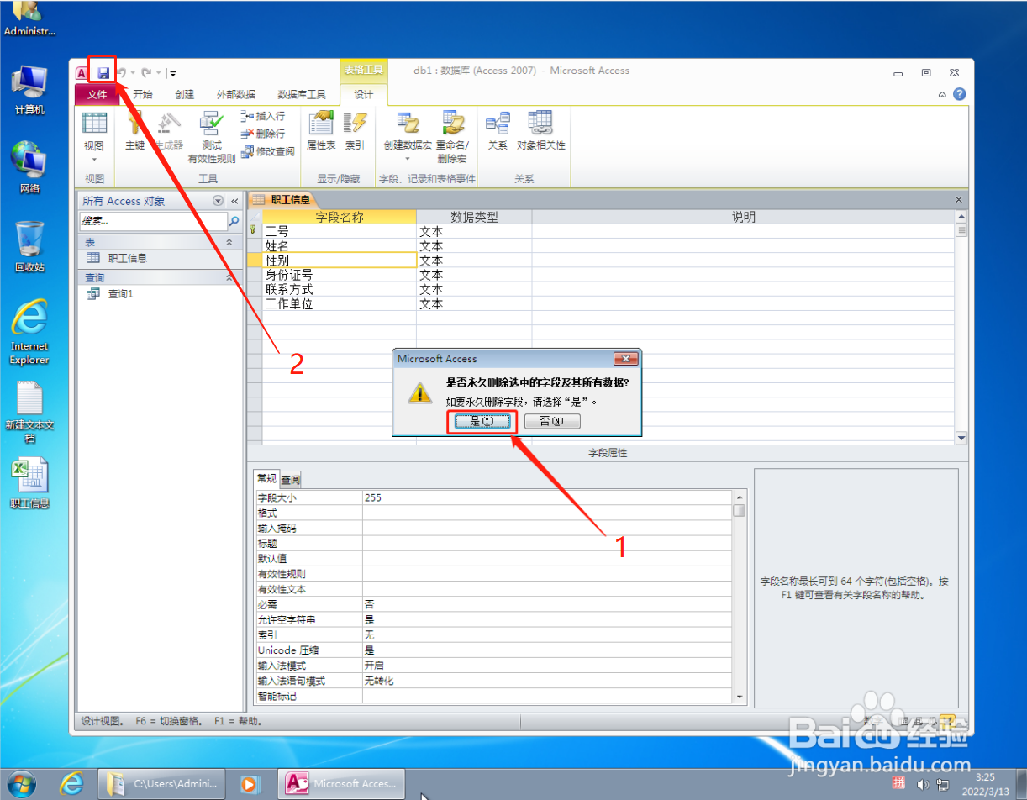Switch to the 数据库工具 ribbon tab
Screen dimensions: 1027x800
302,94
